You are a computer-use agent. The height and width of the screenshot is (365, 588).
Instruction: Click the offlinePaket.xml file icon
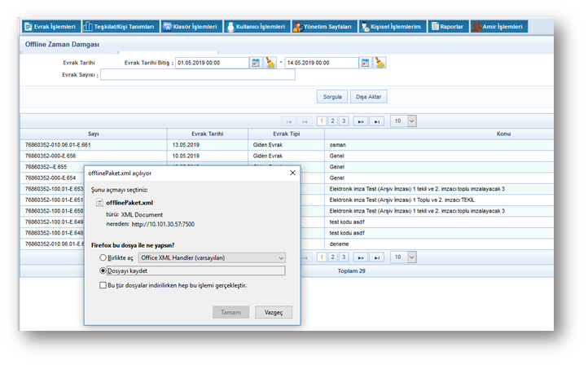point(100,202)
